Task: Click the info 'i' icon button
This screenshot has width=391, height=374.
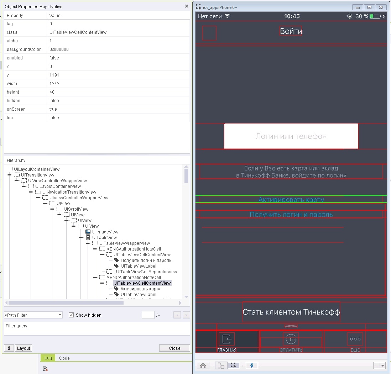Action: click(x=9, y=348)
